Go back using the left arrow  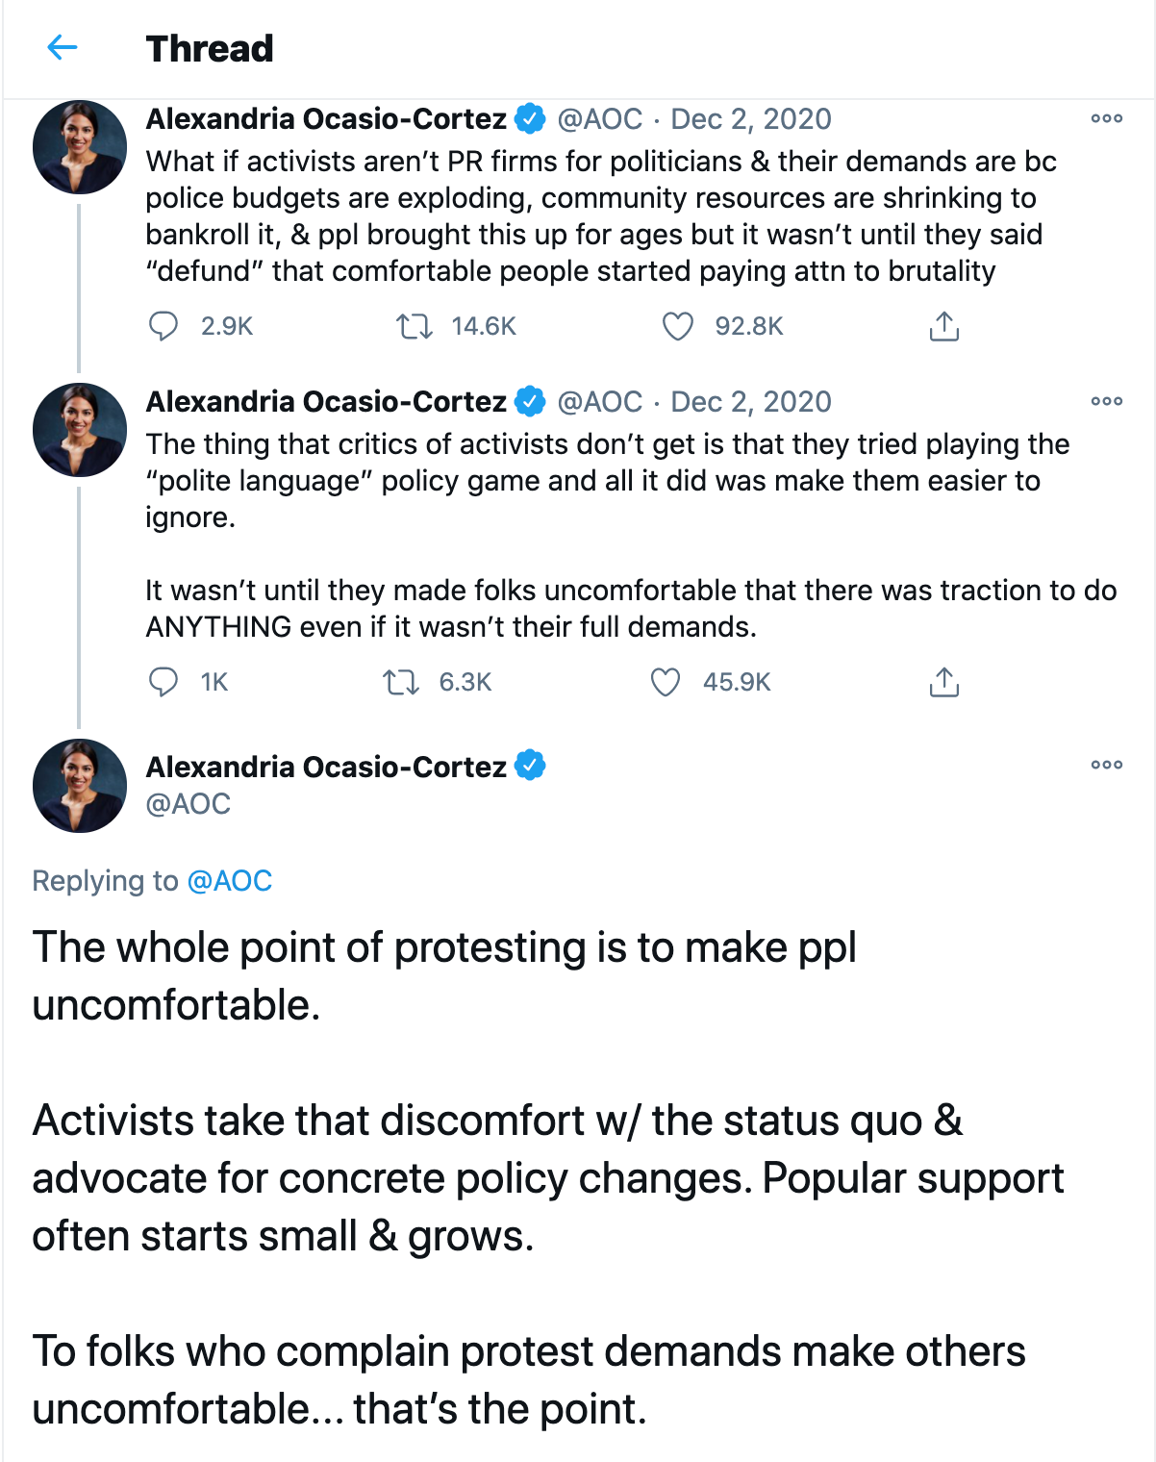point(63,47)
